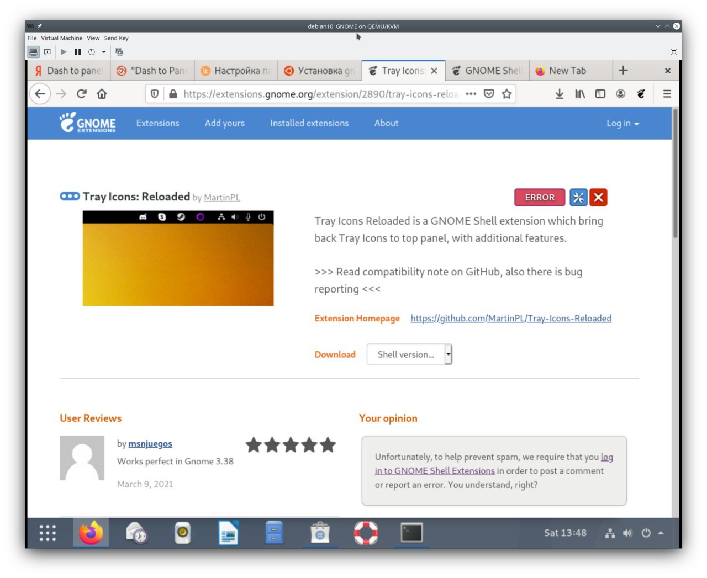707x578 pixels.
Task: Open the Show Applications grid
Action: 48,533
